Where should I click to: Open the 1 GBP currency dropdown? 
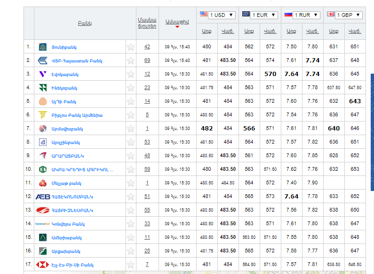tap(349, 15)
